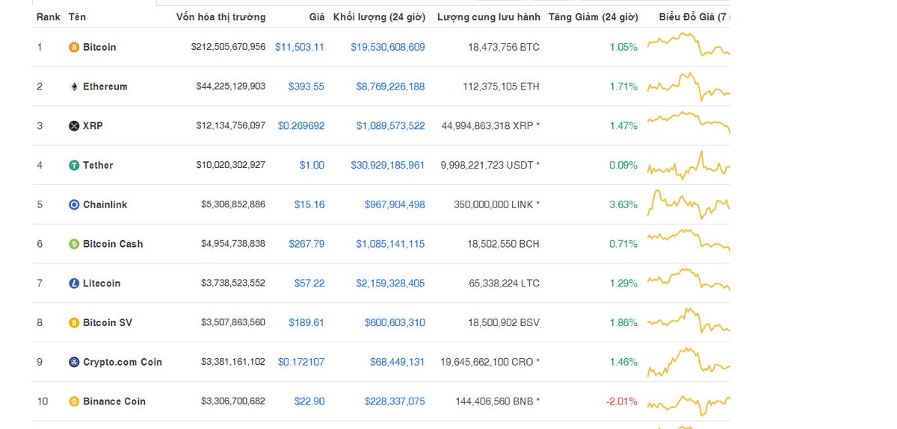Click Binance Coin price $22.90
897x429 pixels.
coord(309,401)
